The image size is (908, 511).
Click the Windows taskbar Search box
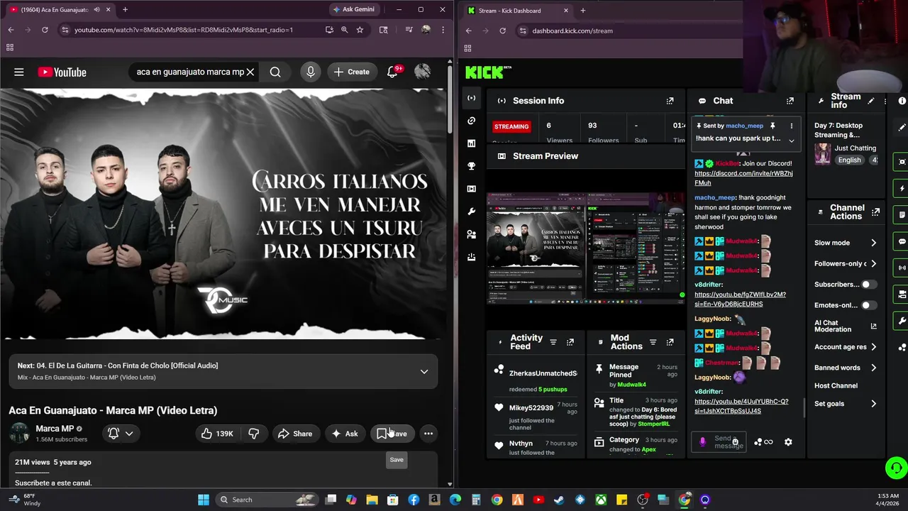tap(265, 500)
